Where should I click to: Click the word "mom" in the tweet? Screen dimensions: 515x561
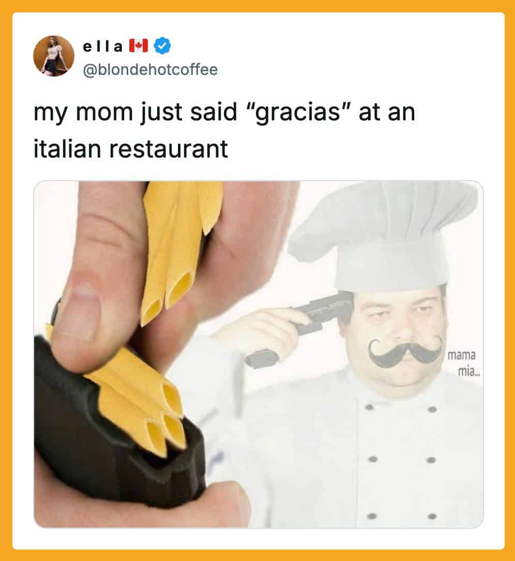click(x=104, y=112)
